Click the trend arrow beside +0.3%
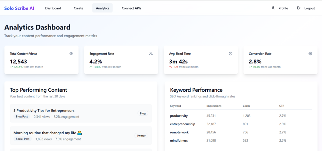 pyautogui.click(x=250, y=67)
